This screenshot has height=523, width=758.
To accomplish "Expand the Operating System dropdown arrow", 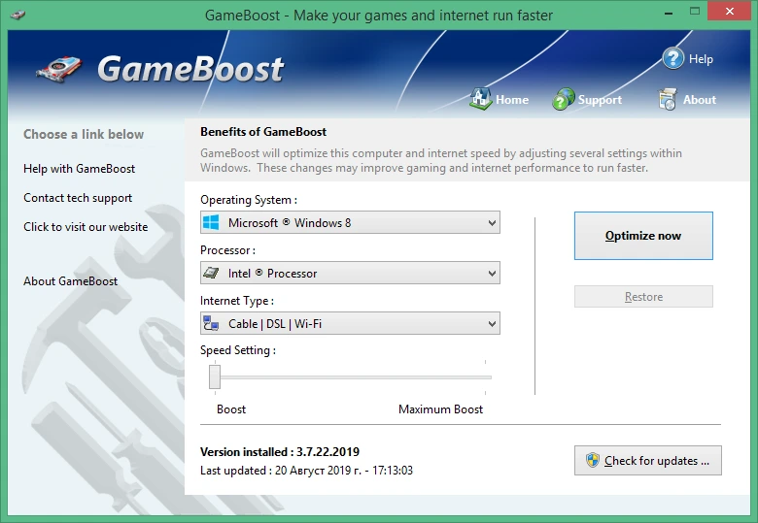I will coord(492,223).
